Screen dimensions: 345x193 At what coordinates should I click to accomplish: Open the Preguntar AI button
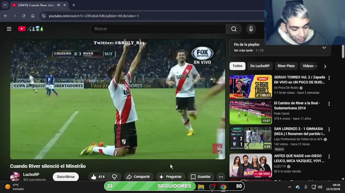coord(170,177)
